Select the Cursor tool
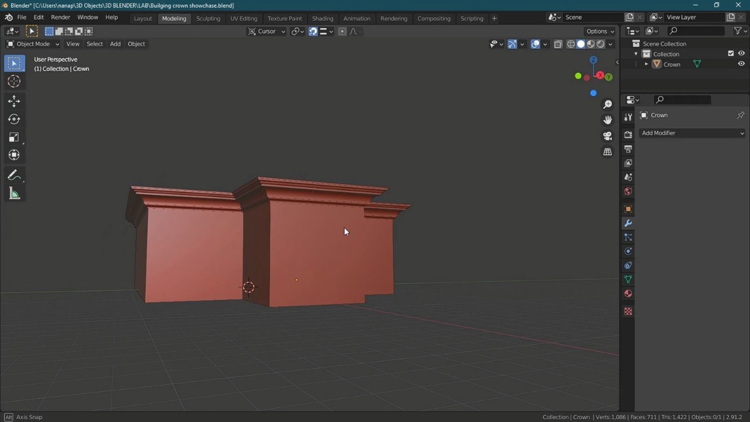Image resolution: width=750 pixels, height=422 pixels. tap(14, 81)
